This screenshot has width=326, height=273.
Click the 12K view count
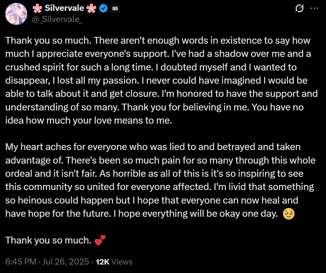pyautogui.click(x=103, y=262)
